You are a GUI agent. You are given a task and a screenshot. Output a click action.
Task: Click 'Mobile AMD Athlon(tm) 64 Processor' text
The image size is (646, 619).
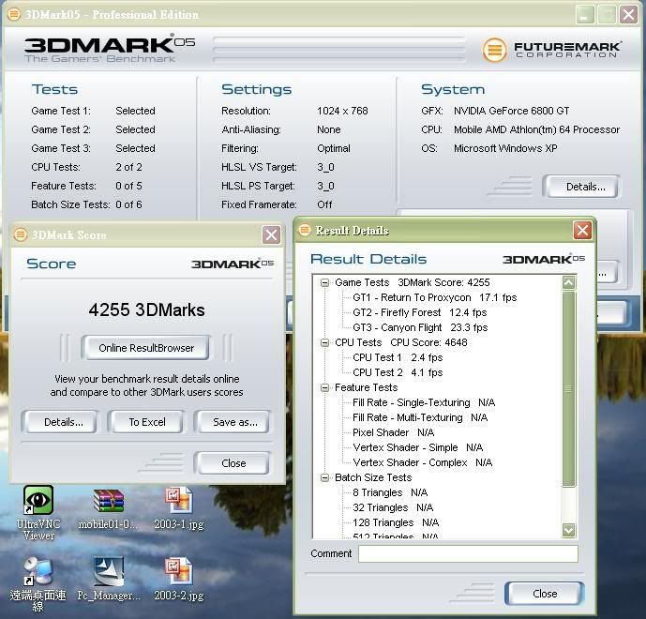coord(536,129)
